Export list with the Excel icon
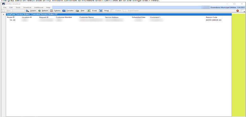The height and width of the screenshot is (117, 246). tap(89, 11)
